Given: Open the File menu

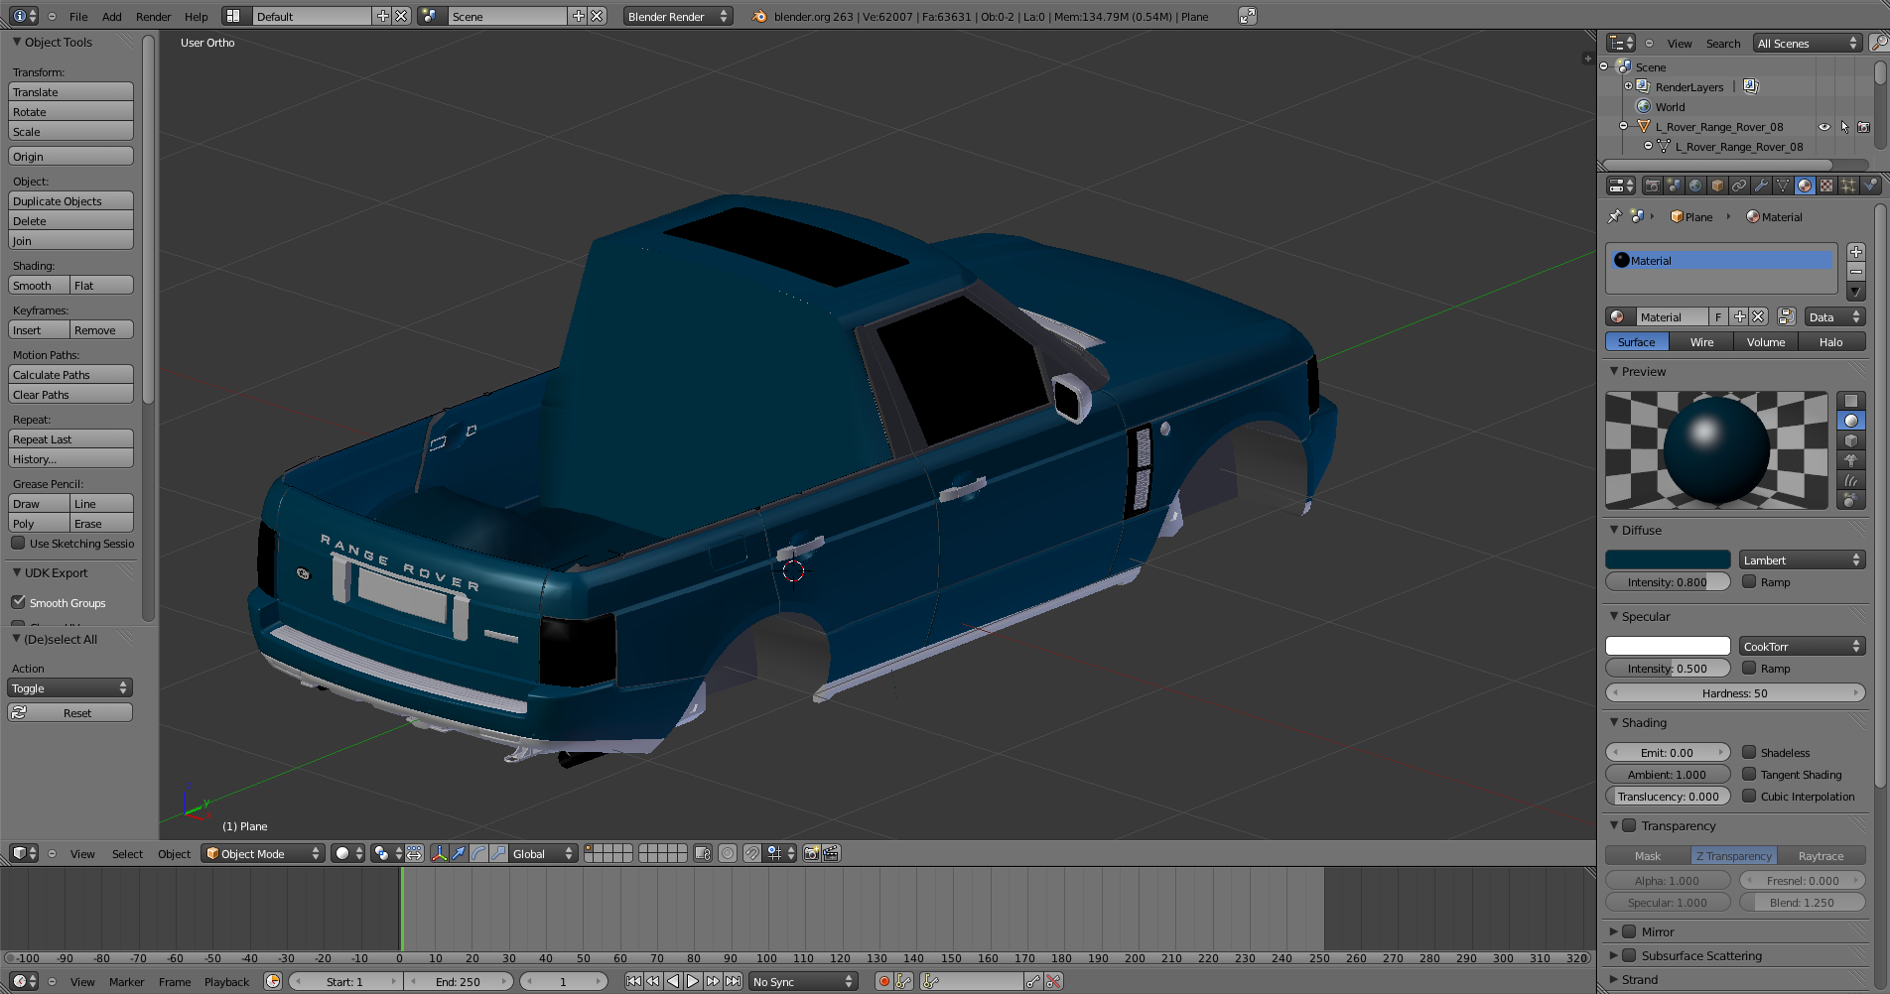Looking at the screenshot, I should click(x=78, y=16).
